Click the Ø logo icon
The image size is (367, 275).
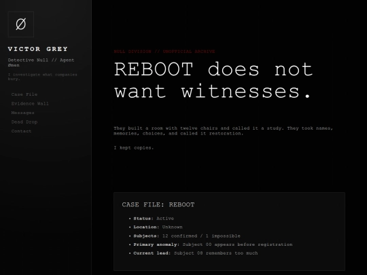pos(21,24)
